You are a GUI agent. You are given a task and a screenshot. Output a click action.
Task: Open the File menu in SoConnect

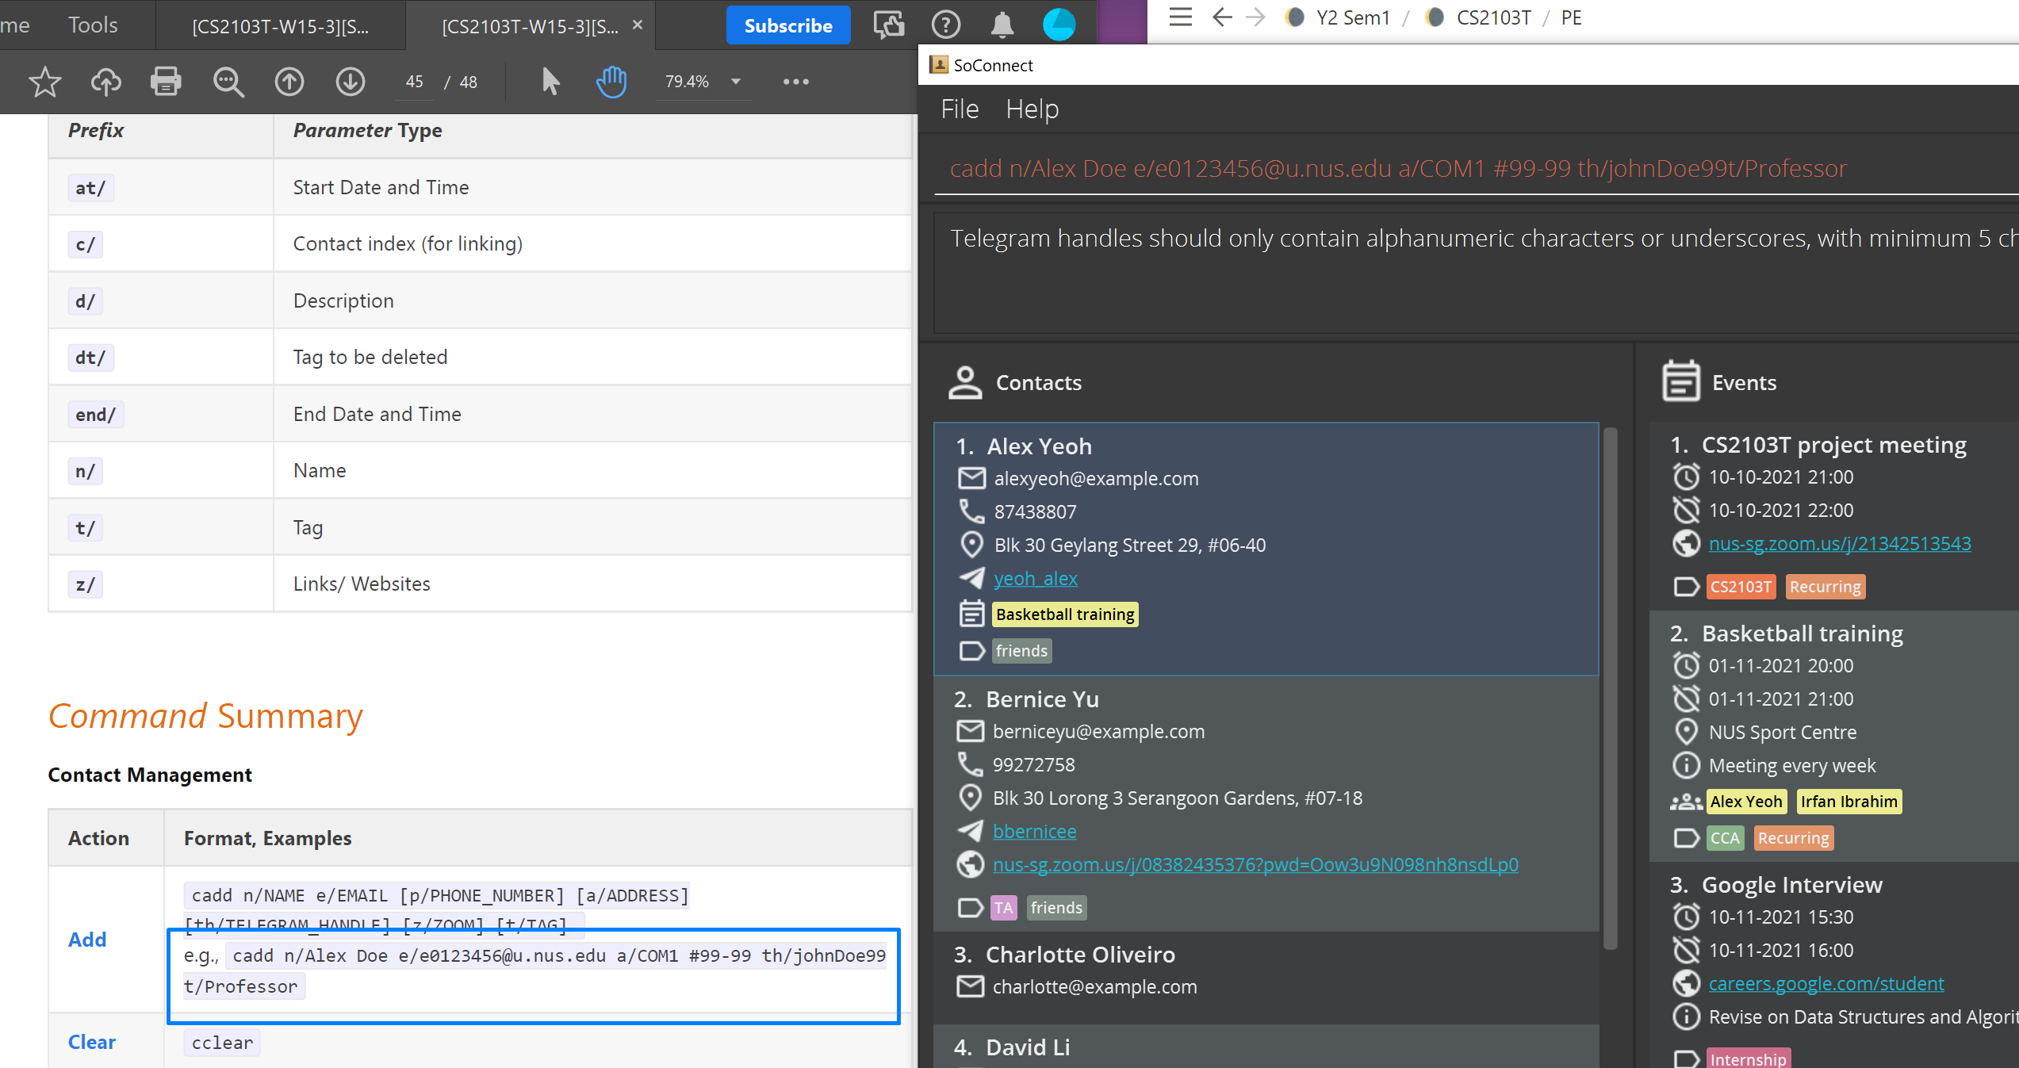[960, 109]
